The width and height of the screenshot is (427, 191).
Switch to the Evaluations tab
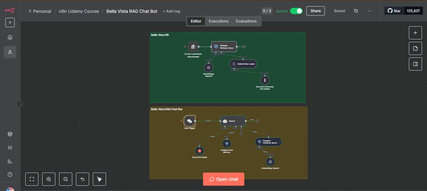click(x=246, y=21)
